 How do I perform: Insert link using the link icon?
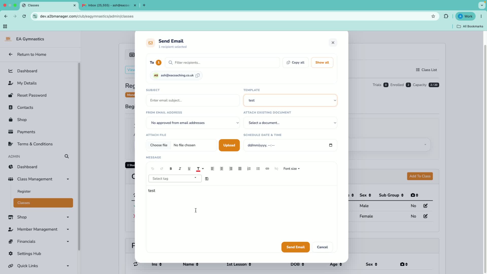point(267,169)
